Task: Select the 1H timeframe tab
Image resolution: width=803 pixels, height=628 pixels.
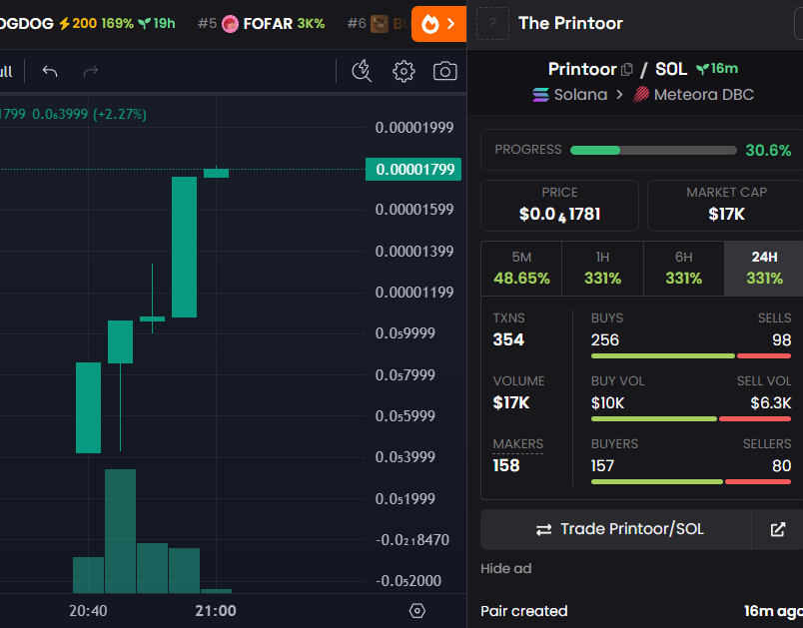Action: (602, 269)
